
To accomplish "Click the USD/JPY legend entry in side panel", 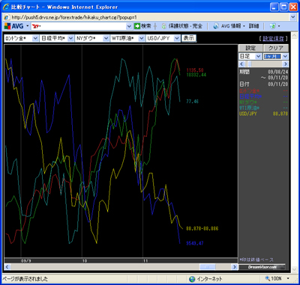I will click(x=264, y=114).
